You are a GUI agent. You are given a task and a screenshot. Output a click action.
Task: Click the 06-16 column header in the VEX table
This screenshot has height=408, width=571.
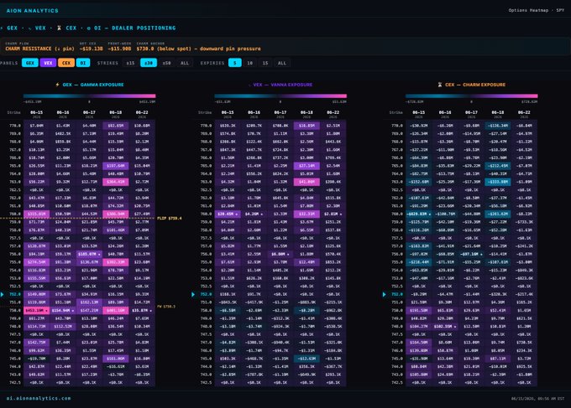(254, 114)
